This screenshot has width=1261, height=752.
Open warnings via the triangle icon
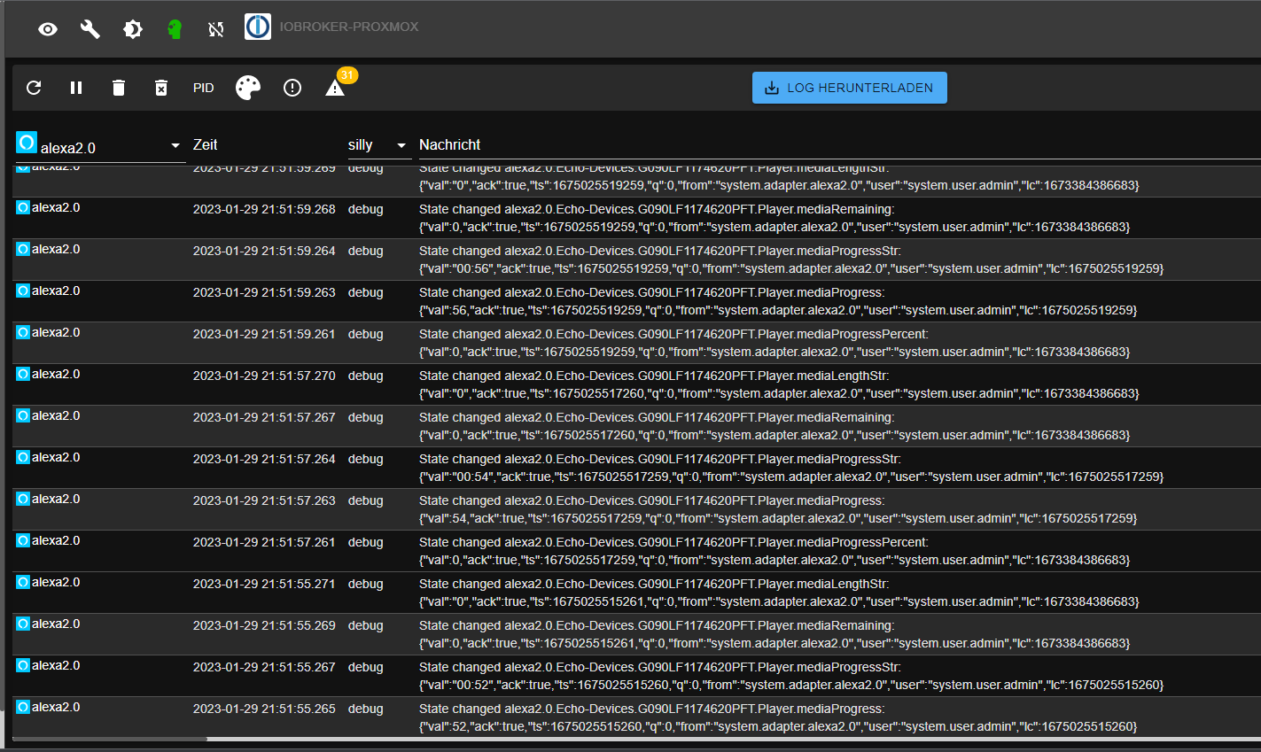[x=335, y=88]
